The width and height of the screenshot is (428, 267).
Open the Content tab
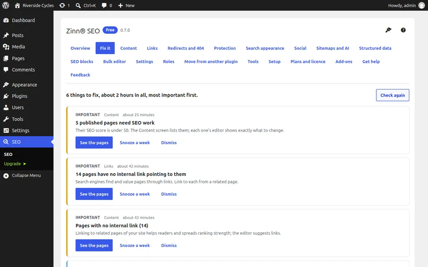coord(128,48)
